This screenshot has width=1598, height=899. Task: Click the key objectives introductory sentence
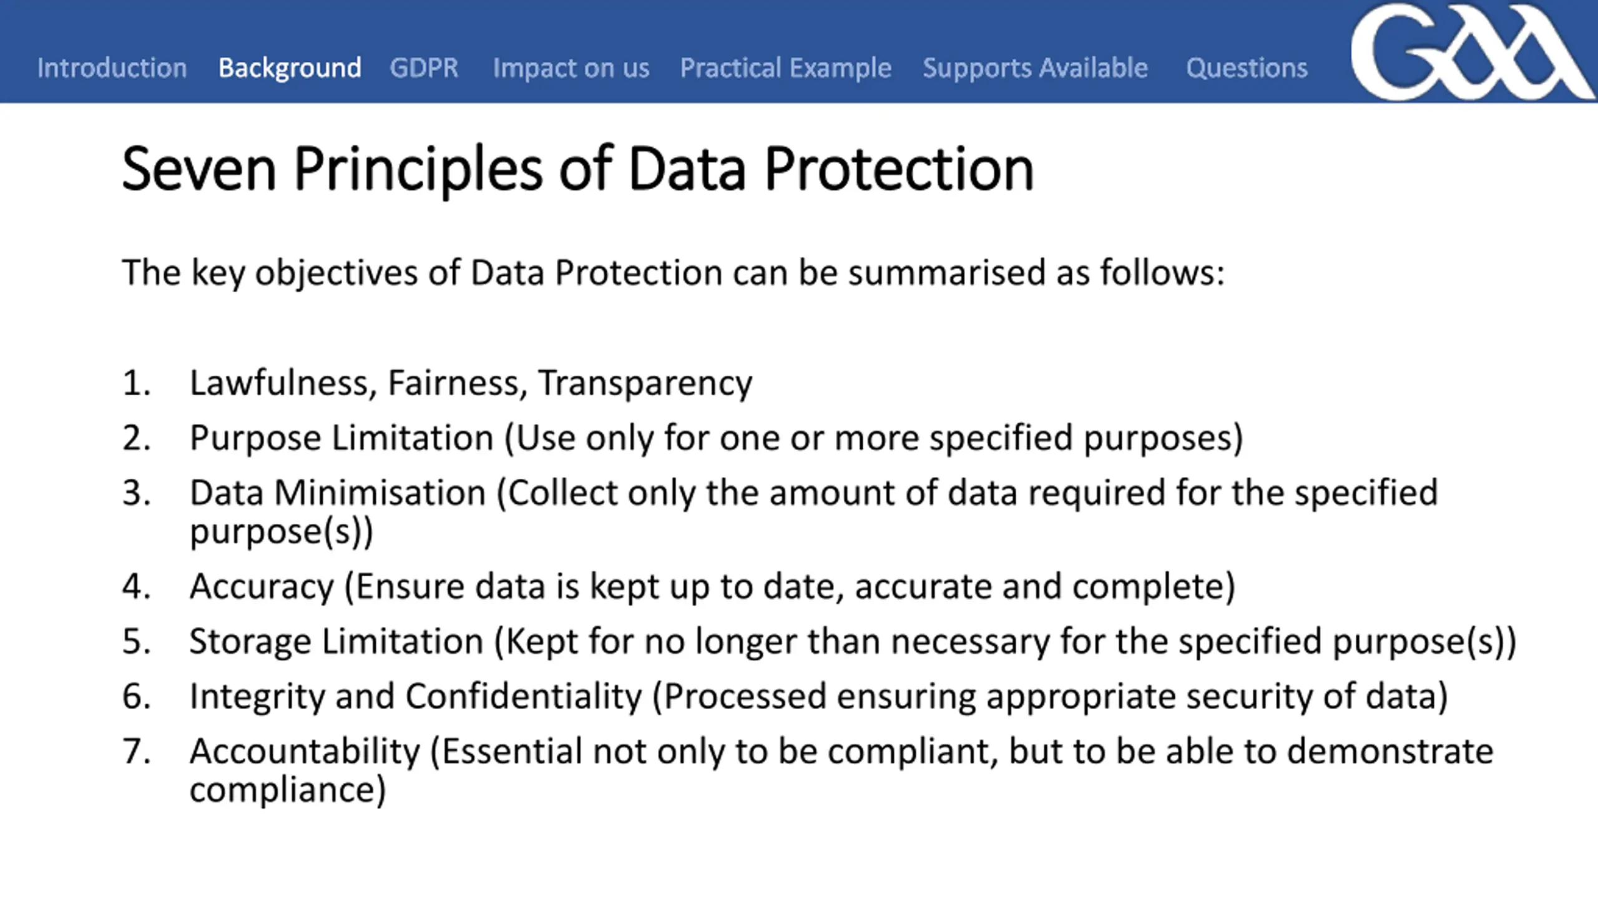[x=673, y=273]
